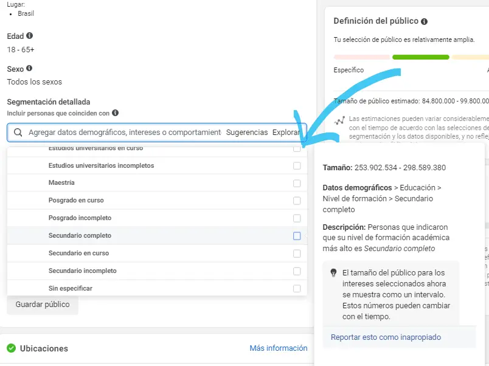Click the info icon next to Edad

[30, 36]
